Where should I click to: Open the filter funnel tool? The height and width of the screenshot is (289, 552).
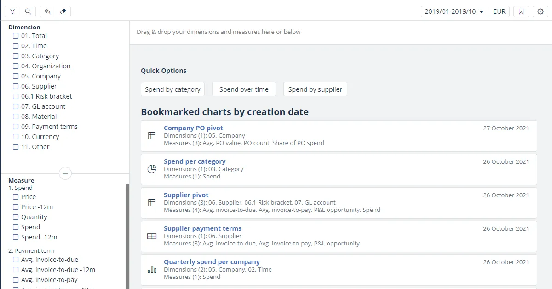(x=12, y=11)
